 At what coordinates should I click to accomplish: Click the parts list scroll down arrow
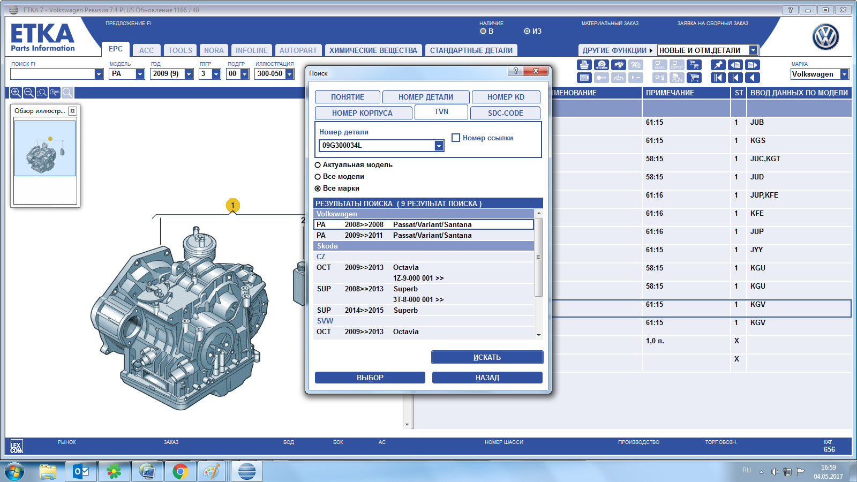[407, 425]
